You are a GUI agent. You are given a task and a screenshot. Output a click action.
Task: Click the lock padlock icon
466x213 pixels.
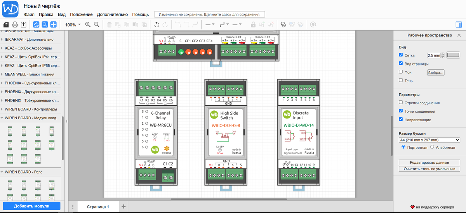253,24
